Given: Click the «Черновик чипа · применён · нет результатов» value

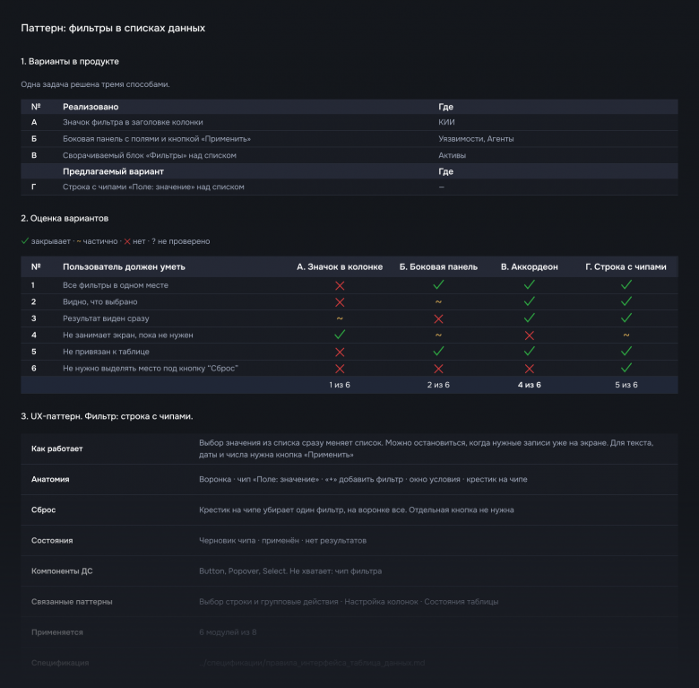Looking at the screenshot, I should tap(282, 541).
